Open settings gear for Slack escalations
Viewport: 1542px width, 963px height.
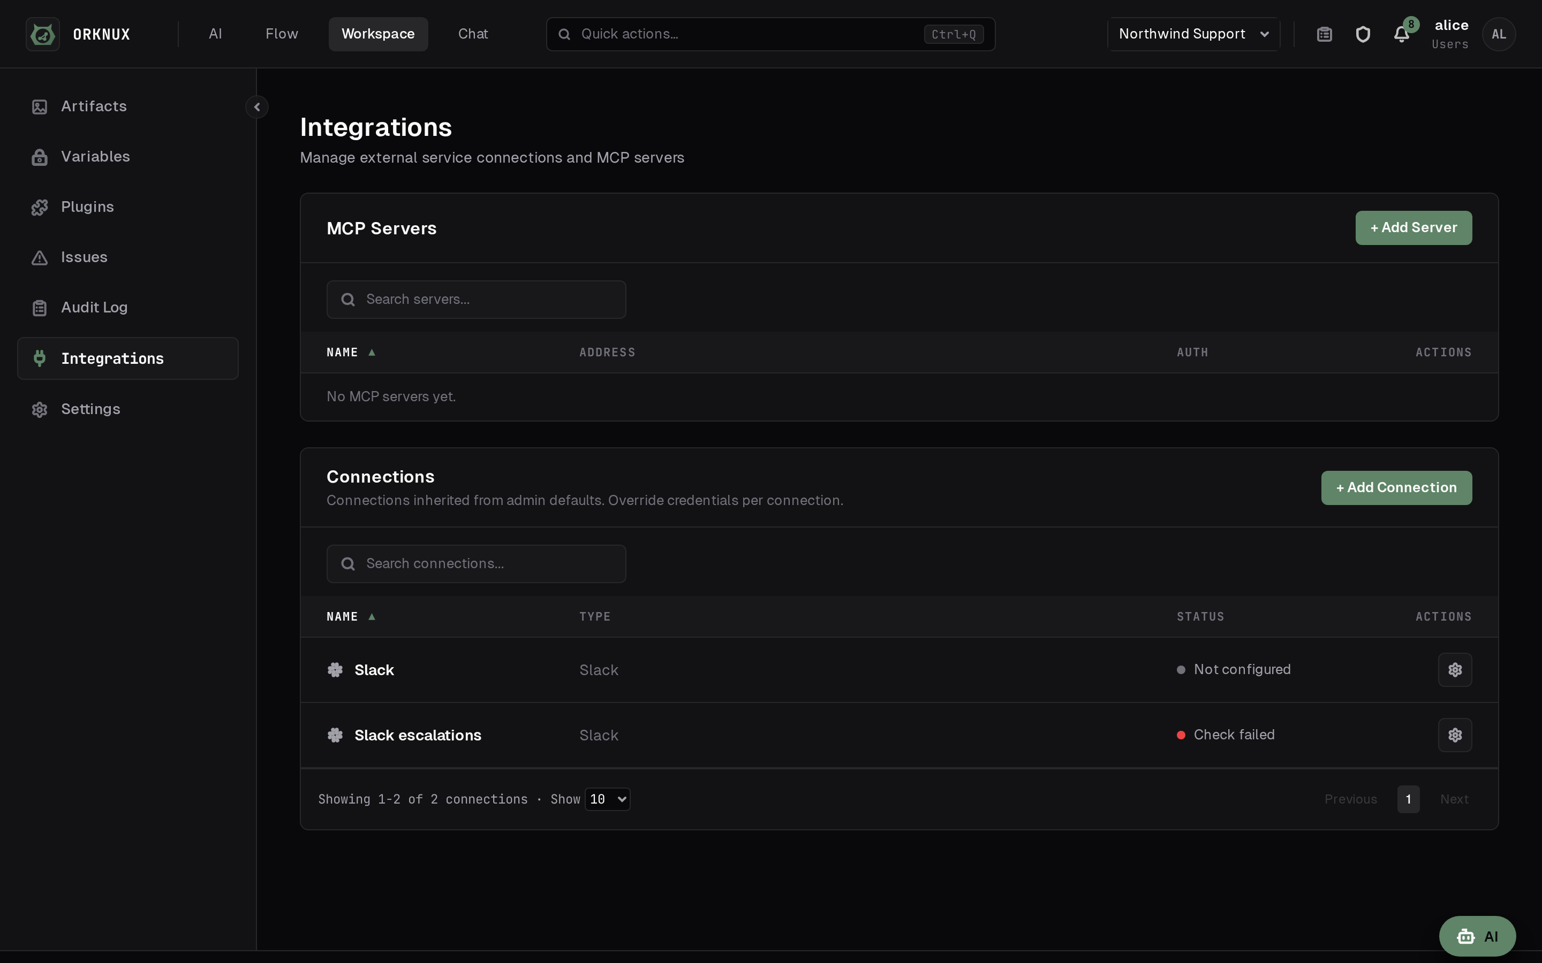click(1455, 735)
